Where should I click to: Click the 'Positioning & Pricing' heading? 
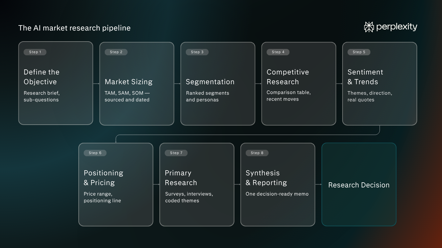pyautogui.click(x=103, y=178)
